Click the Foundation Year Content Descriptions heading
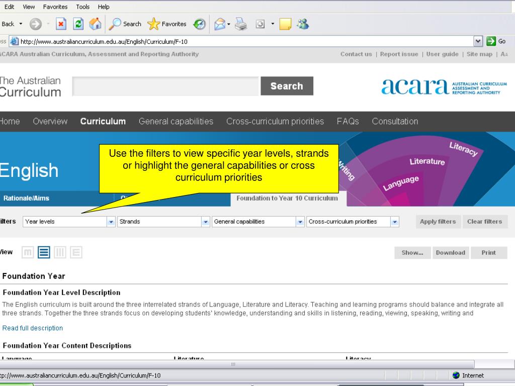Screen dimensions: 515x386 [67, 346]
